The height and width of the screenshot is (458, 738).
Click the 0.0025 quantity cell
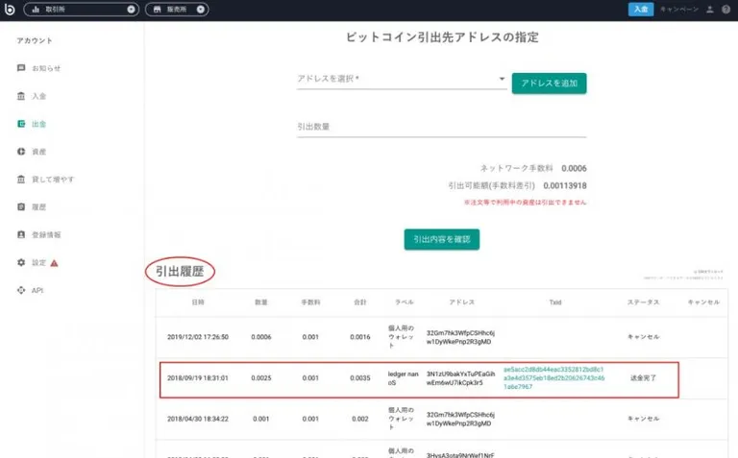pos(261,378)
